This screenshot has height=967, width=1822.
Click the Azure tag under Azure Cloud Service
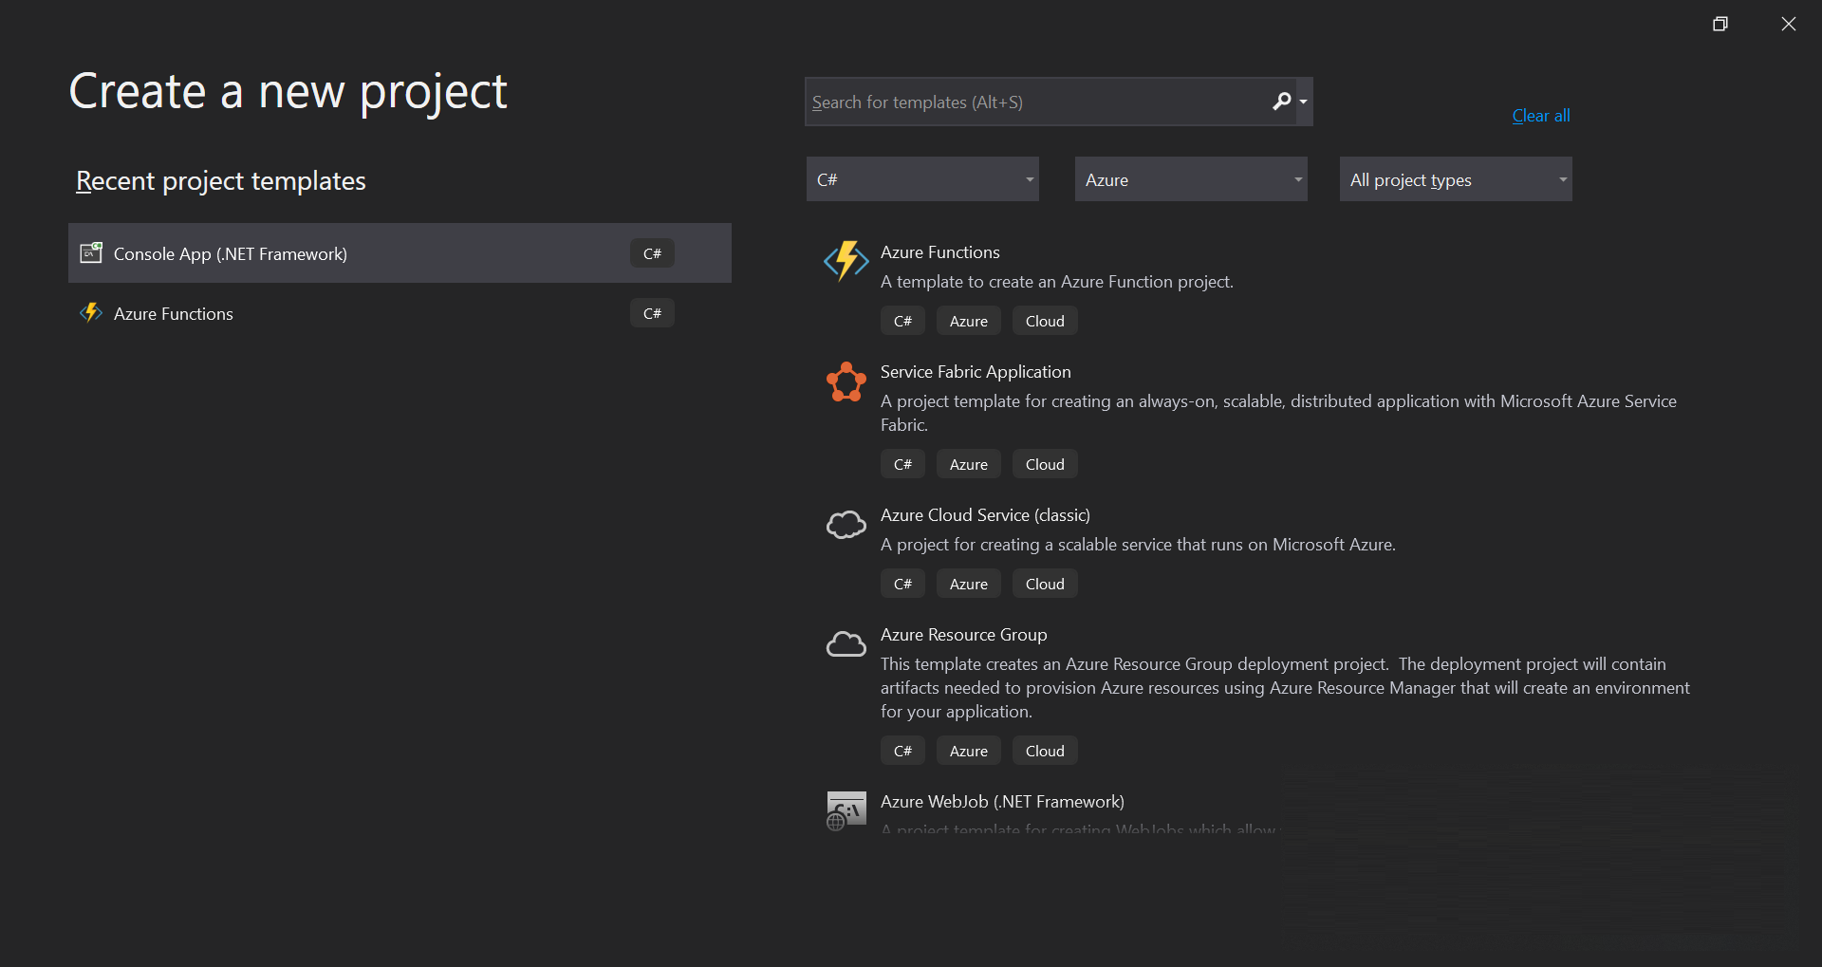pos(969,584)
